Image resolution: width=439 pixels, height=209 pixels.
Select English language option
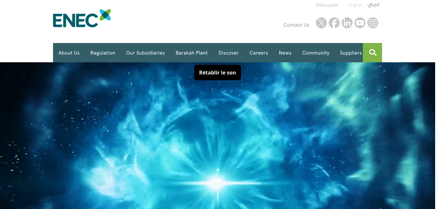(355, 5)
